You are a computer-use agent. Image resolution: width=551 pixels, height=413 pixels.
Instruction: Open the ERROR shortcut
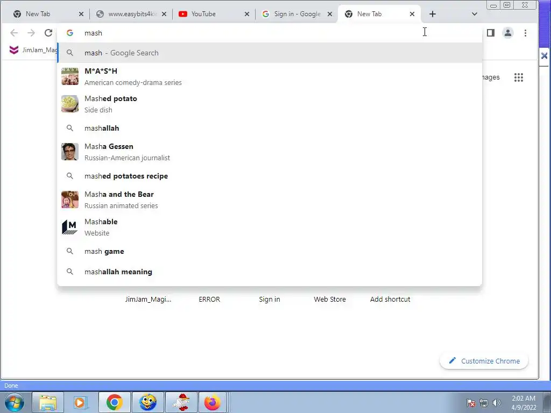(x=209, y=299)
